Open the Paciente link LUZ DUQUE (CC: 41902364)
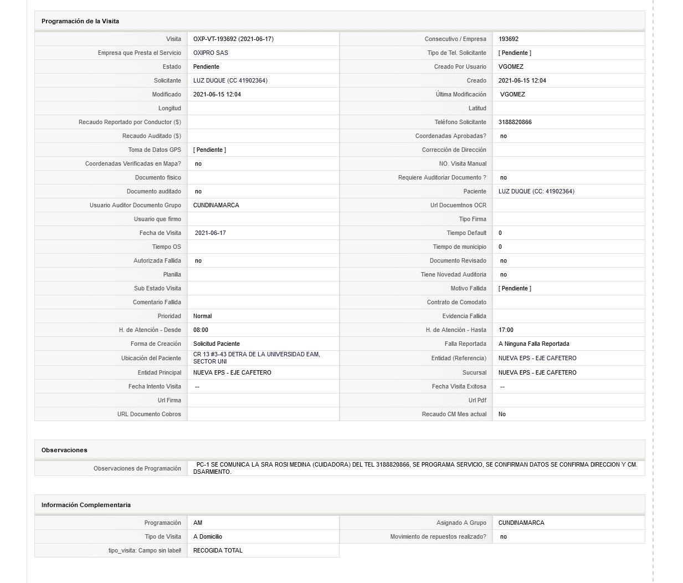This screenshot has height=583, width=683. coord(536,191)
